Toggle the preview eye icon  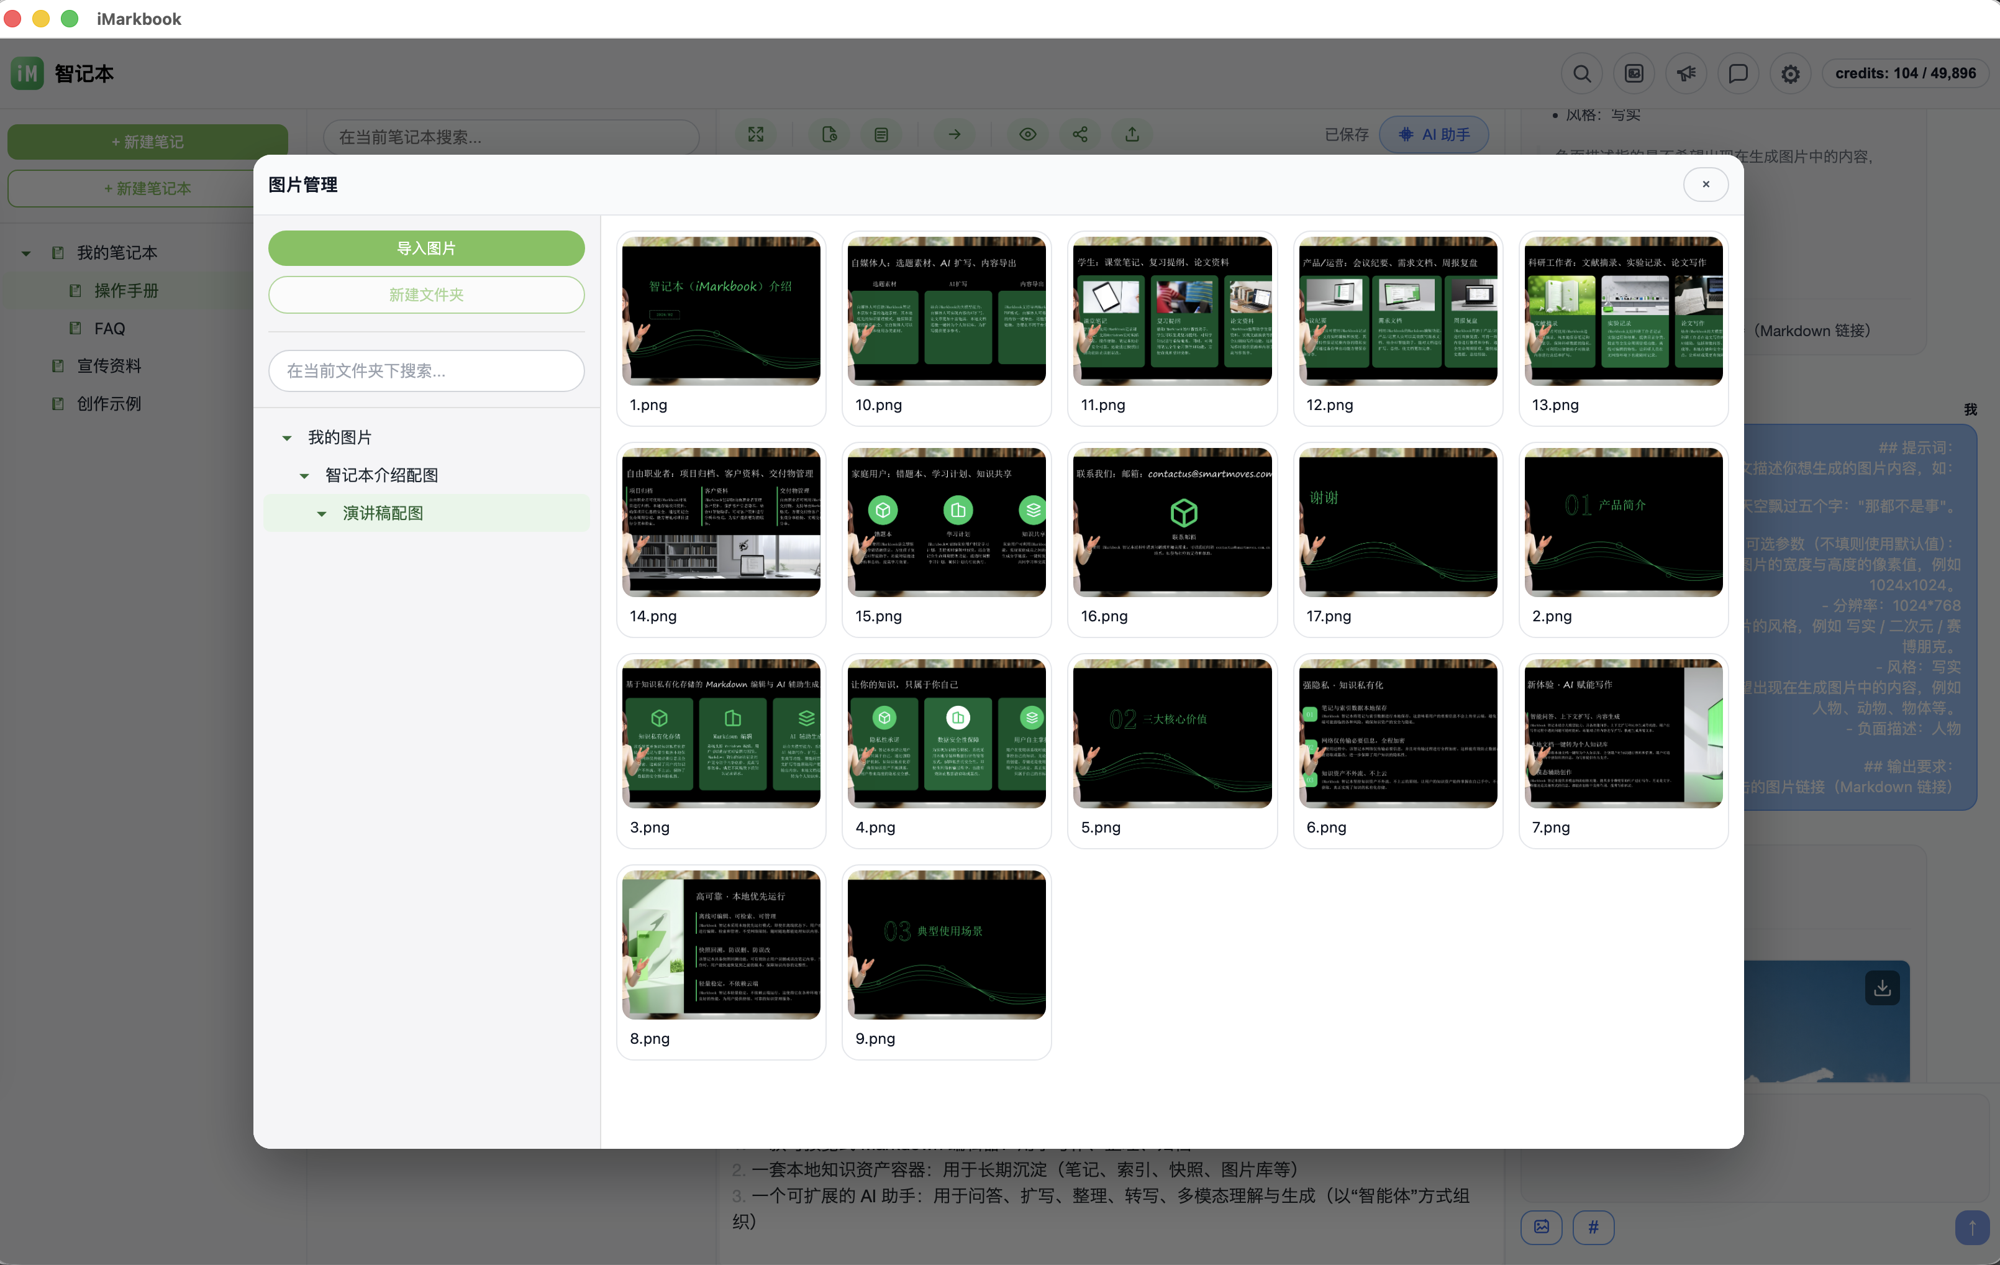(1027, 135)
